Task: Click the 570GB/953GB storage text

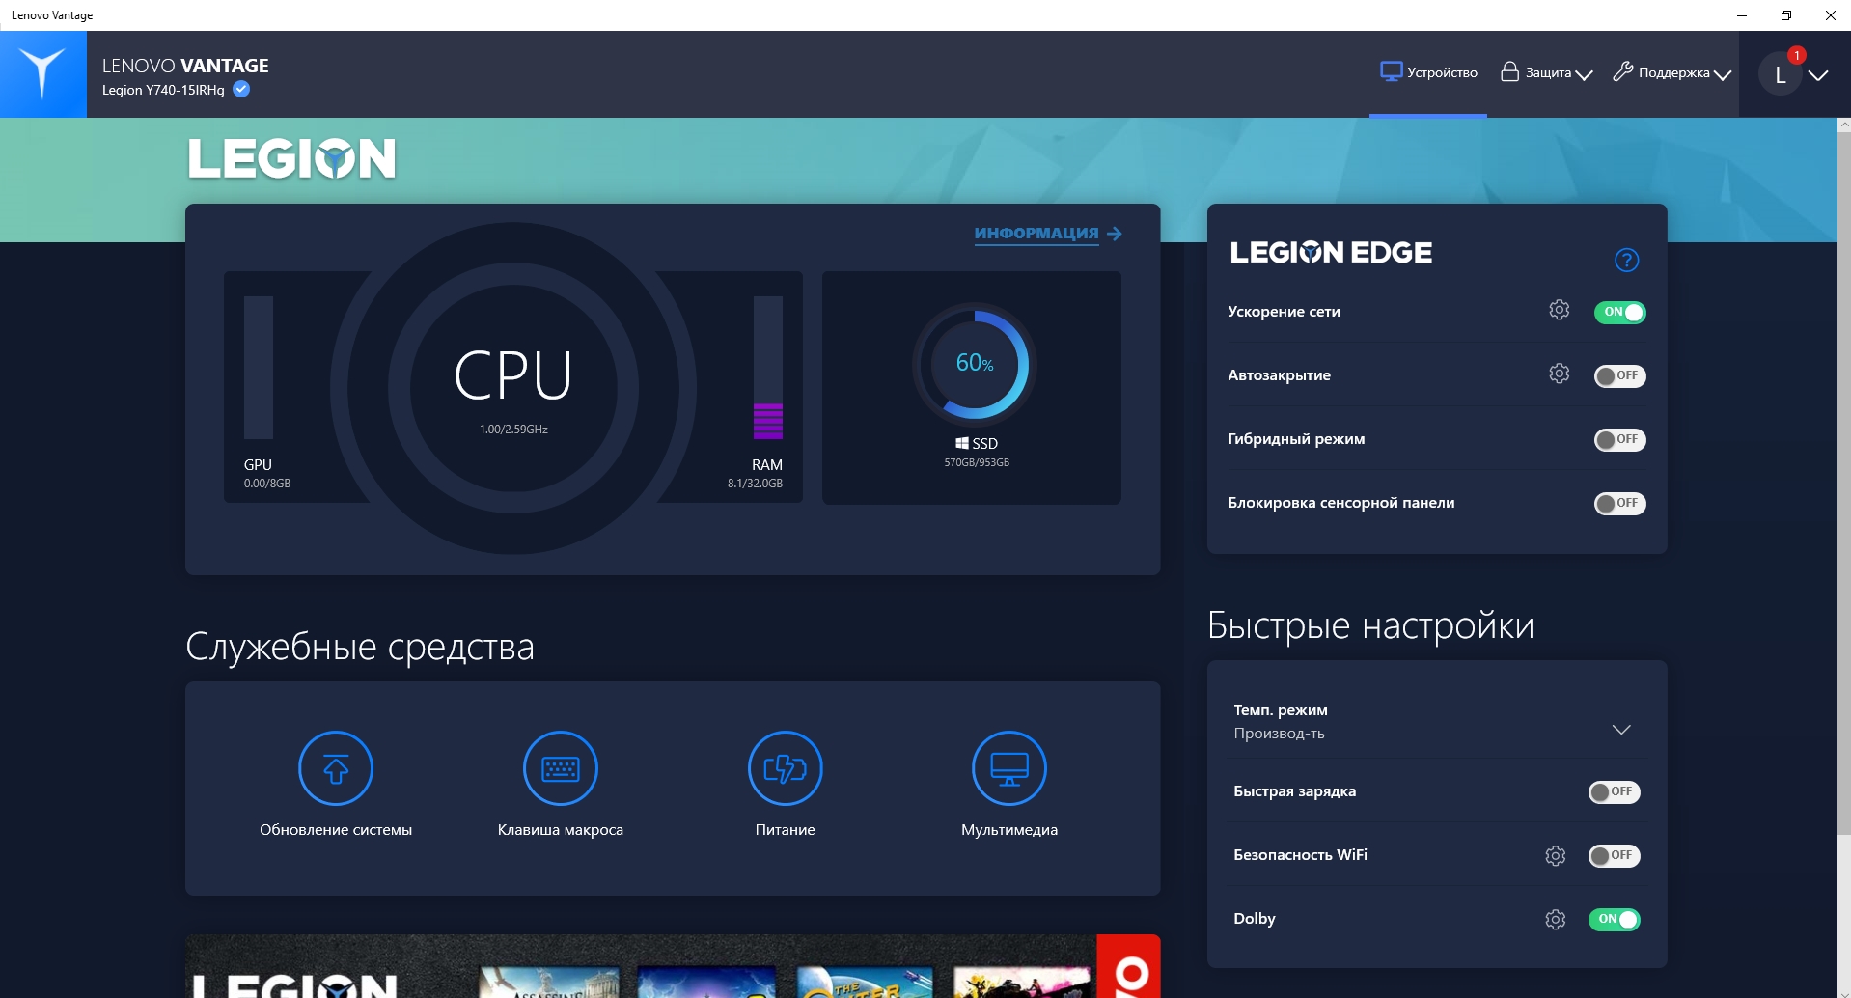Action: [x=977, y=462]
